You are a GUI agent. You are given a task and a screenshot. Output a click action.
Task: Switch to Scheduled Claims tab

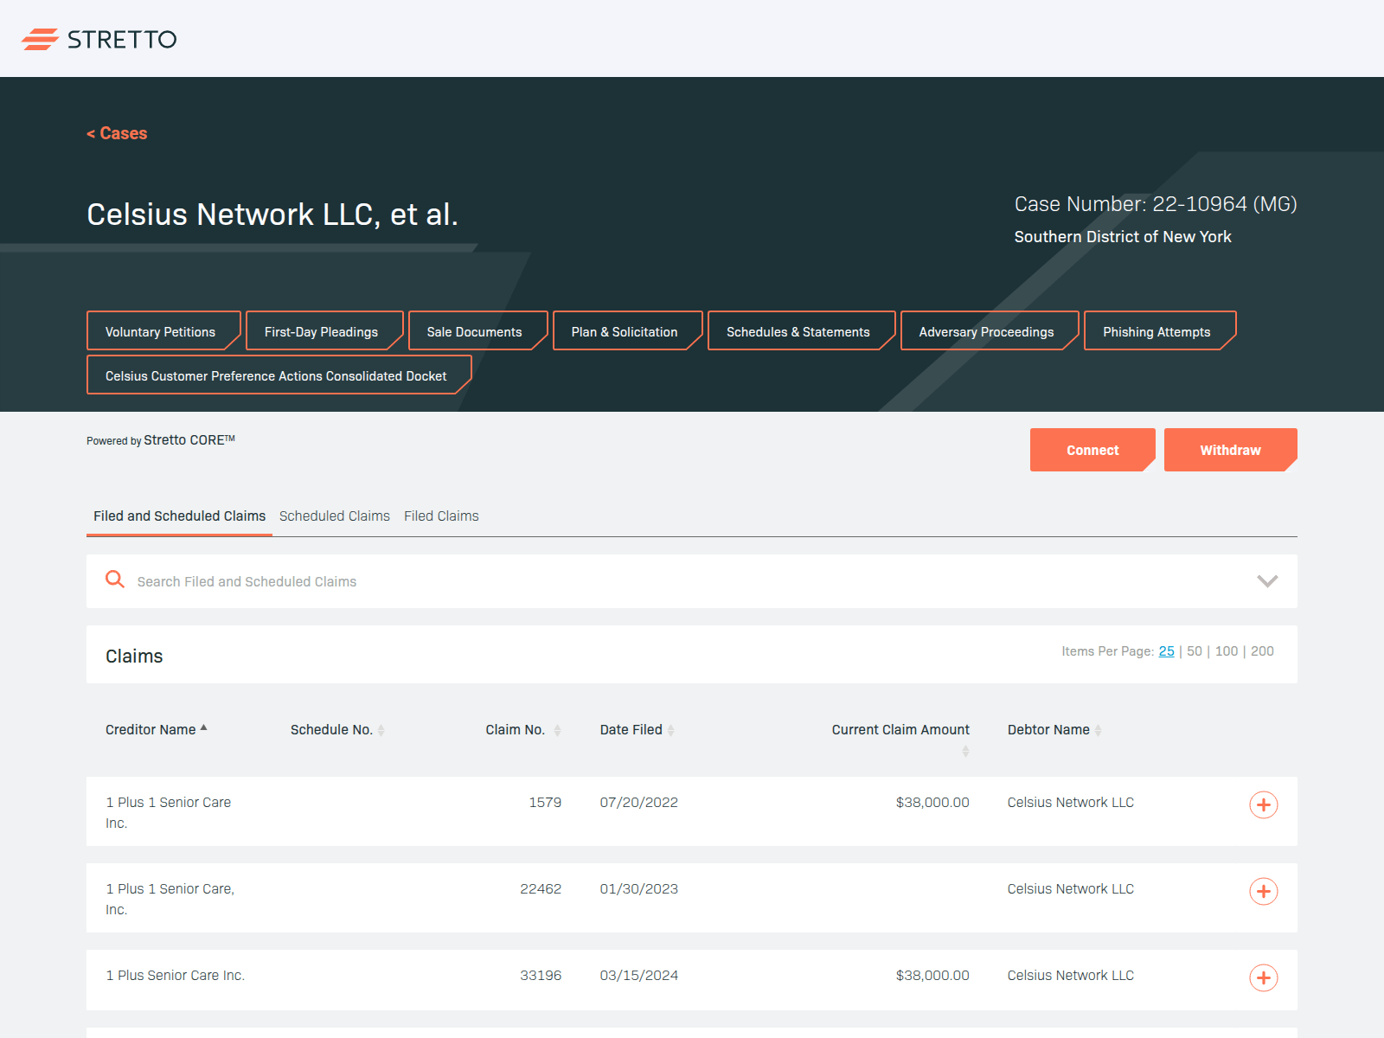click(x=335, y=516)
